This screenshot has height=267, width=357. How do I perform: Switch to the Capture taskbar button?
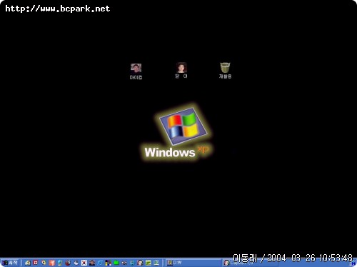[250, 263]
